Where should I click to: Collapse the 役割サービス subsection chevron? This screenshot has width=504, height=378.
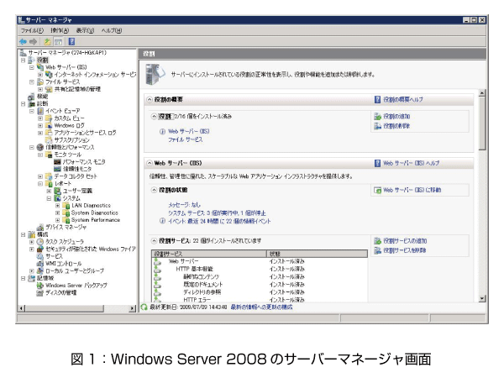pos(154,241)
